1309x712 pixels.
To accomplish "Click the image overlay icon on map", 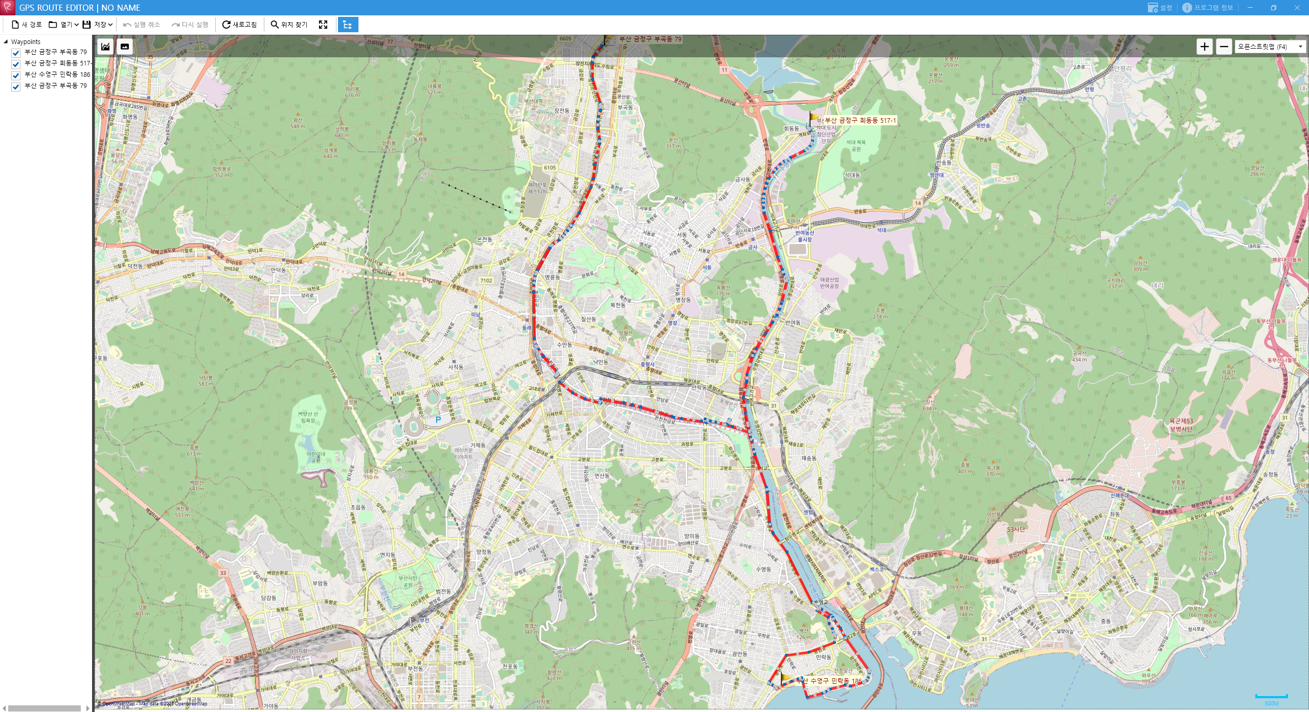I will 125,47.
